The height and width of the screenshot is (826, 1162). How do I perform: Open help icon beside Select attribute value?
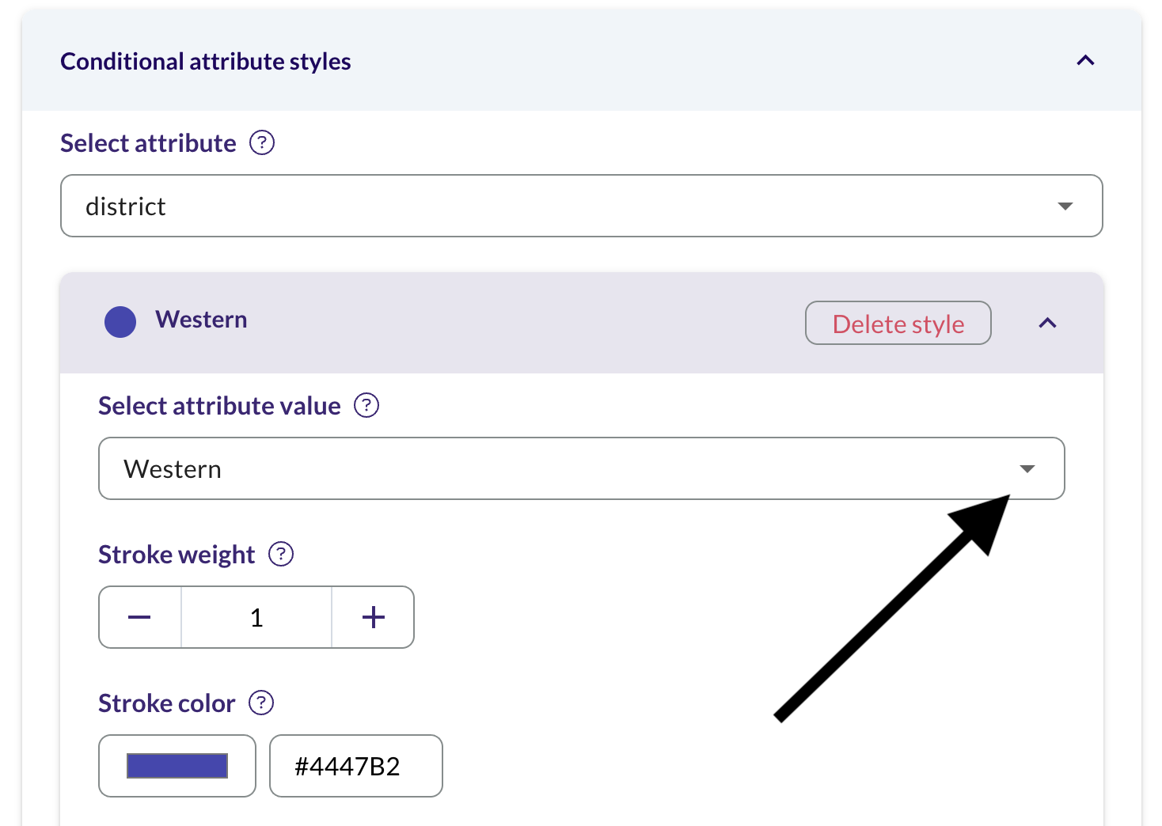(366, 406)
